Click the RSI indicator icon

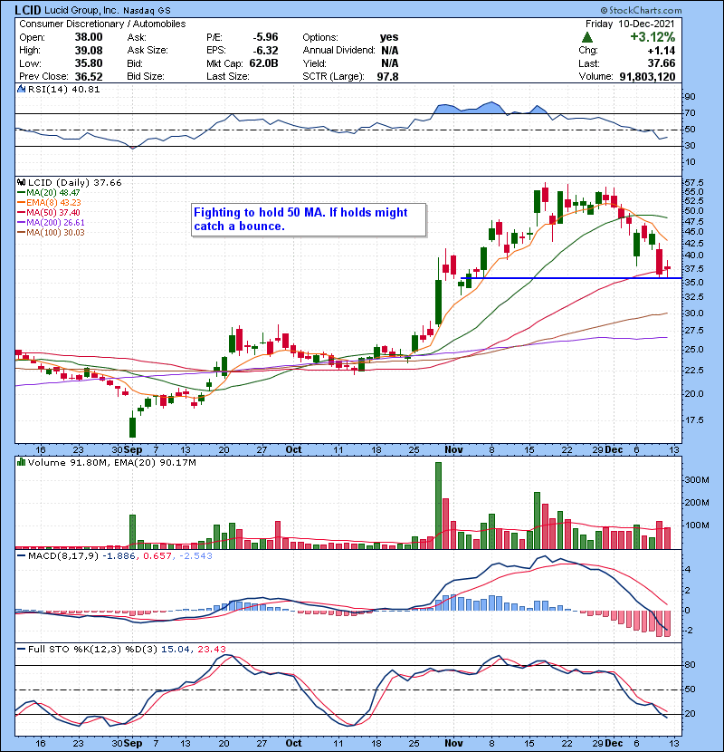pos(21,89)
